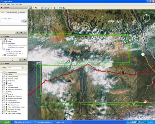Collapse the Search panel header arrow
This screenshot has height=124, width=155.
pyautogui.click(x=2, y=8)
